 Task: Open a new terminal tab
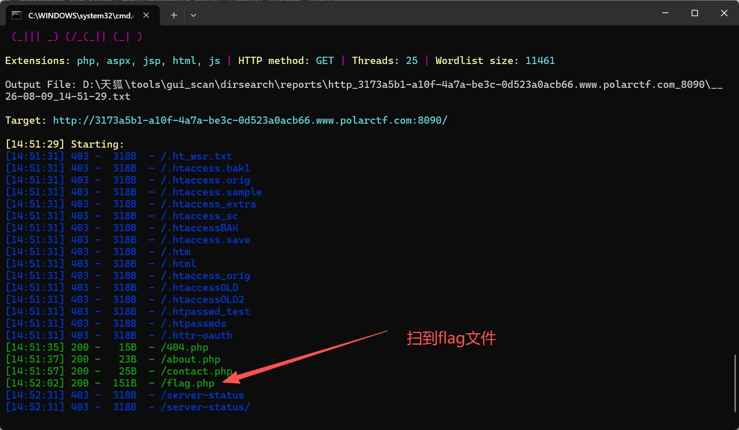coord(174,15)
